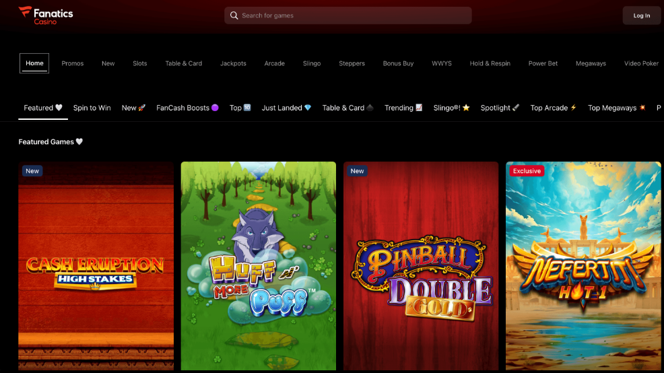Open the Slots category
This screenshot has width=664, height=373.
140,63
